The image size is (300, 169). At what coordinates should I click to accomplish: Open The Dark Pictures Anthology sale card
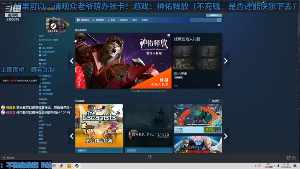click(x=148, y=128)
